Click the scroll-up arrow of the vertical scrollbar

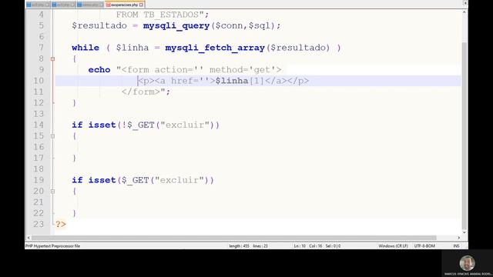(x=464, y=12)
